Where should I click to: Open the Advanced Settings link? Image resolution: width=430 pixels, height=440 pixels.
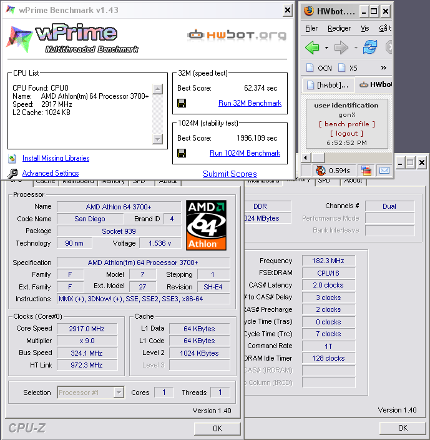(51, 173)
